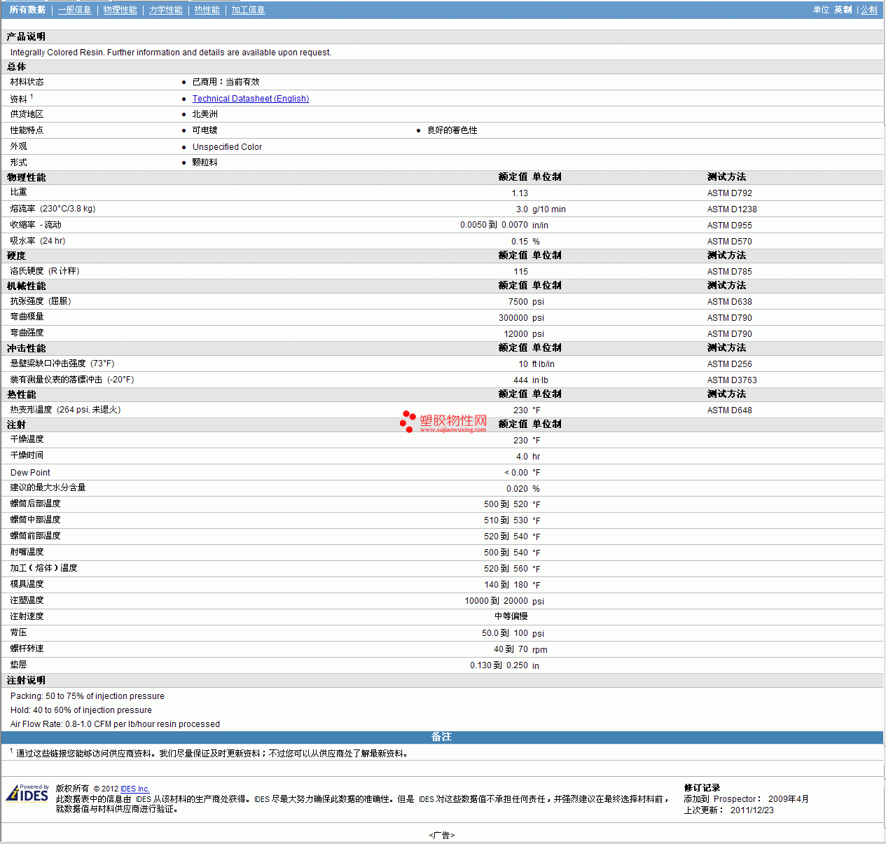This screenshot has height=844, width=886.
Task: Open the 热性能 tab
Action: click(x=207, y=10)
